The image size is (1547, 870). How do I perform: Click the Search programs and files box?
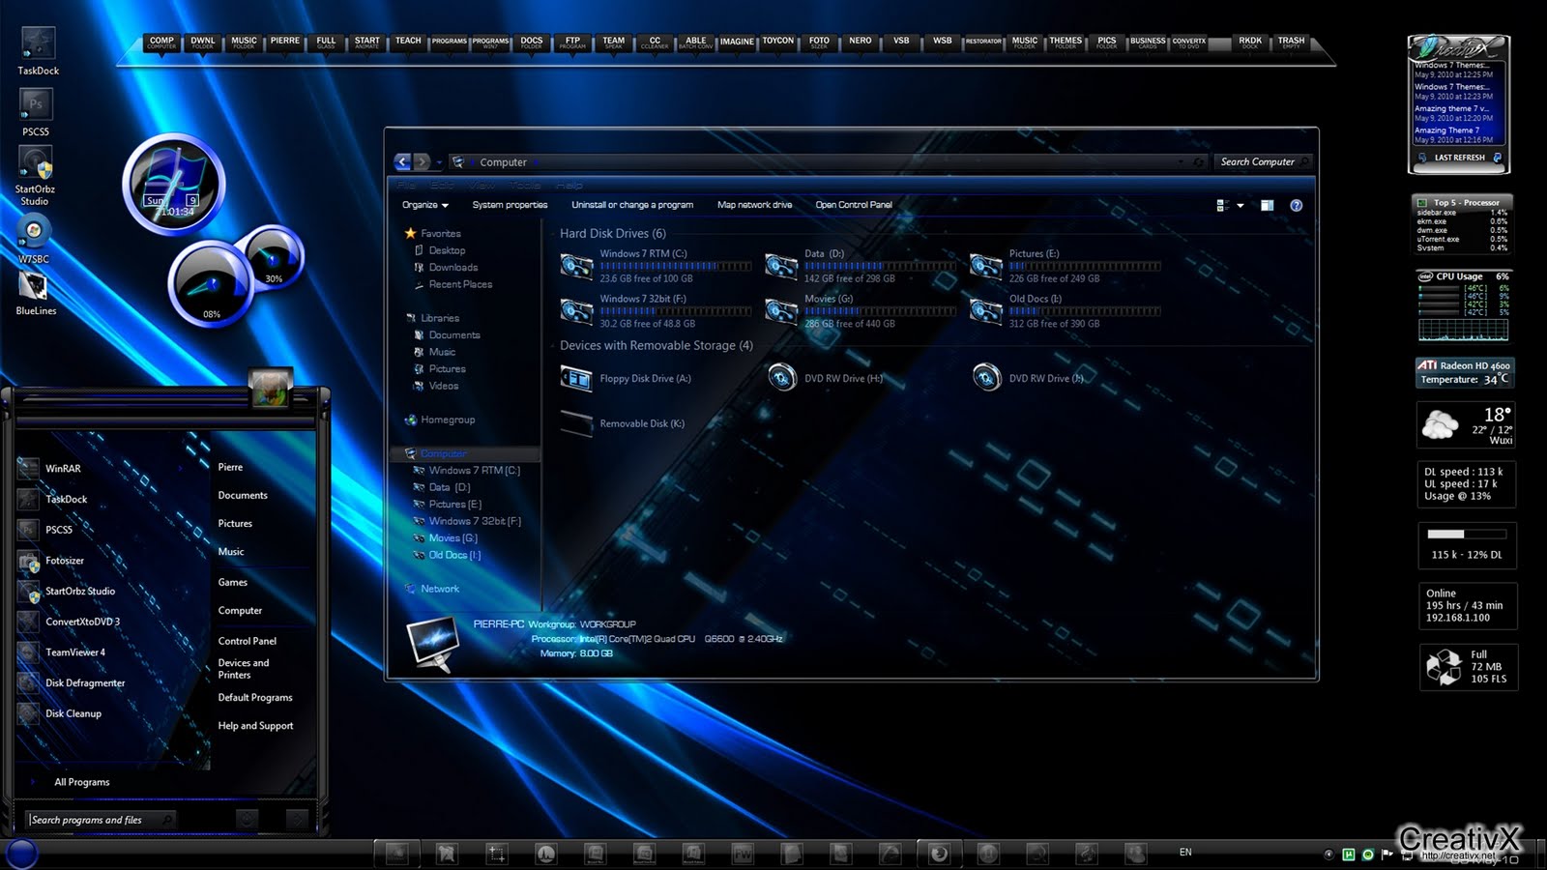click(x=101, y=820)
